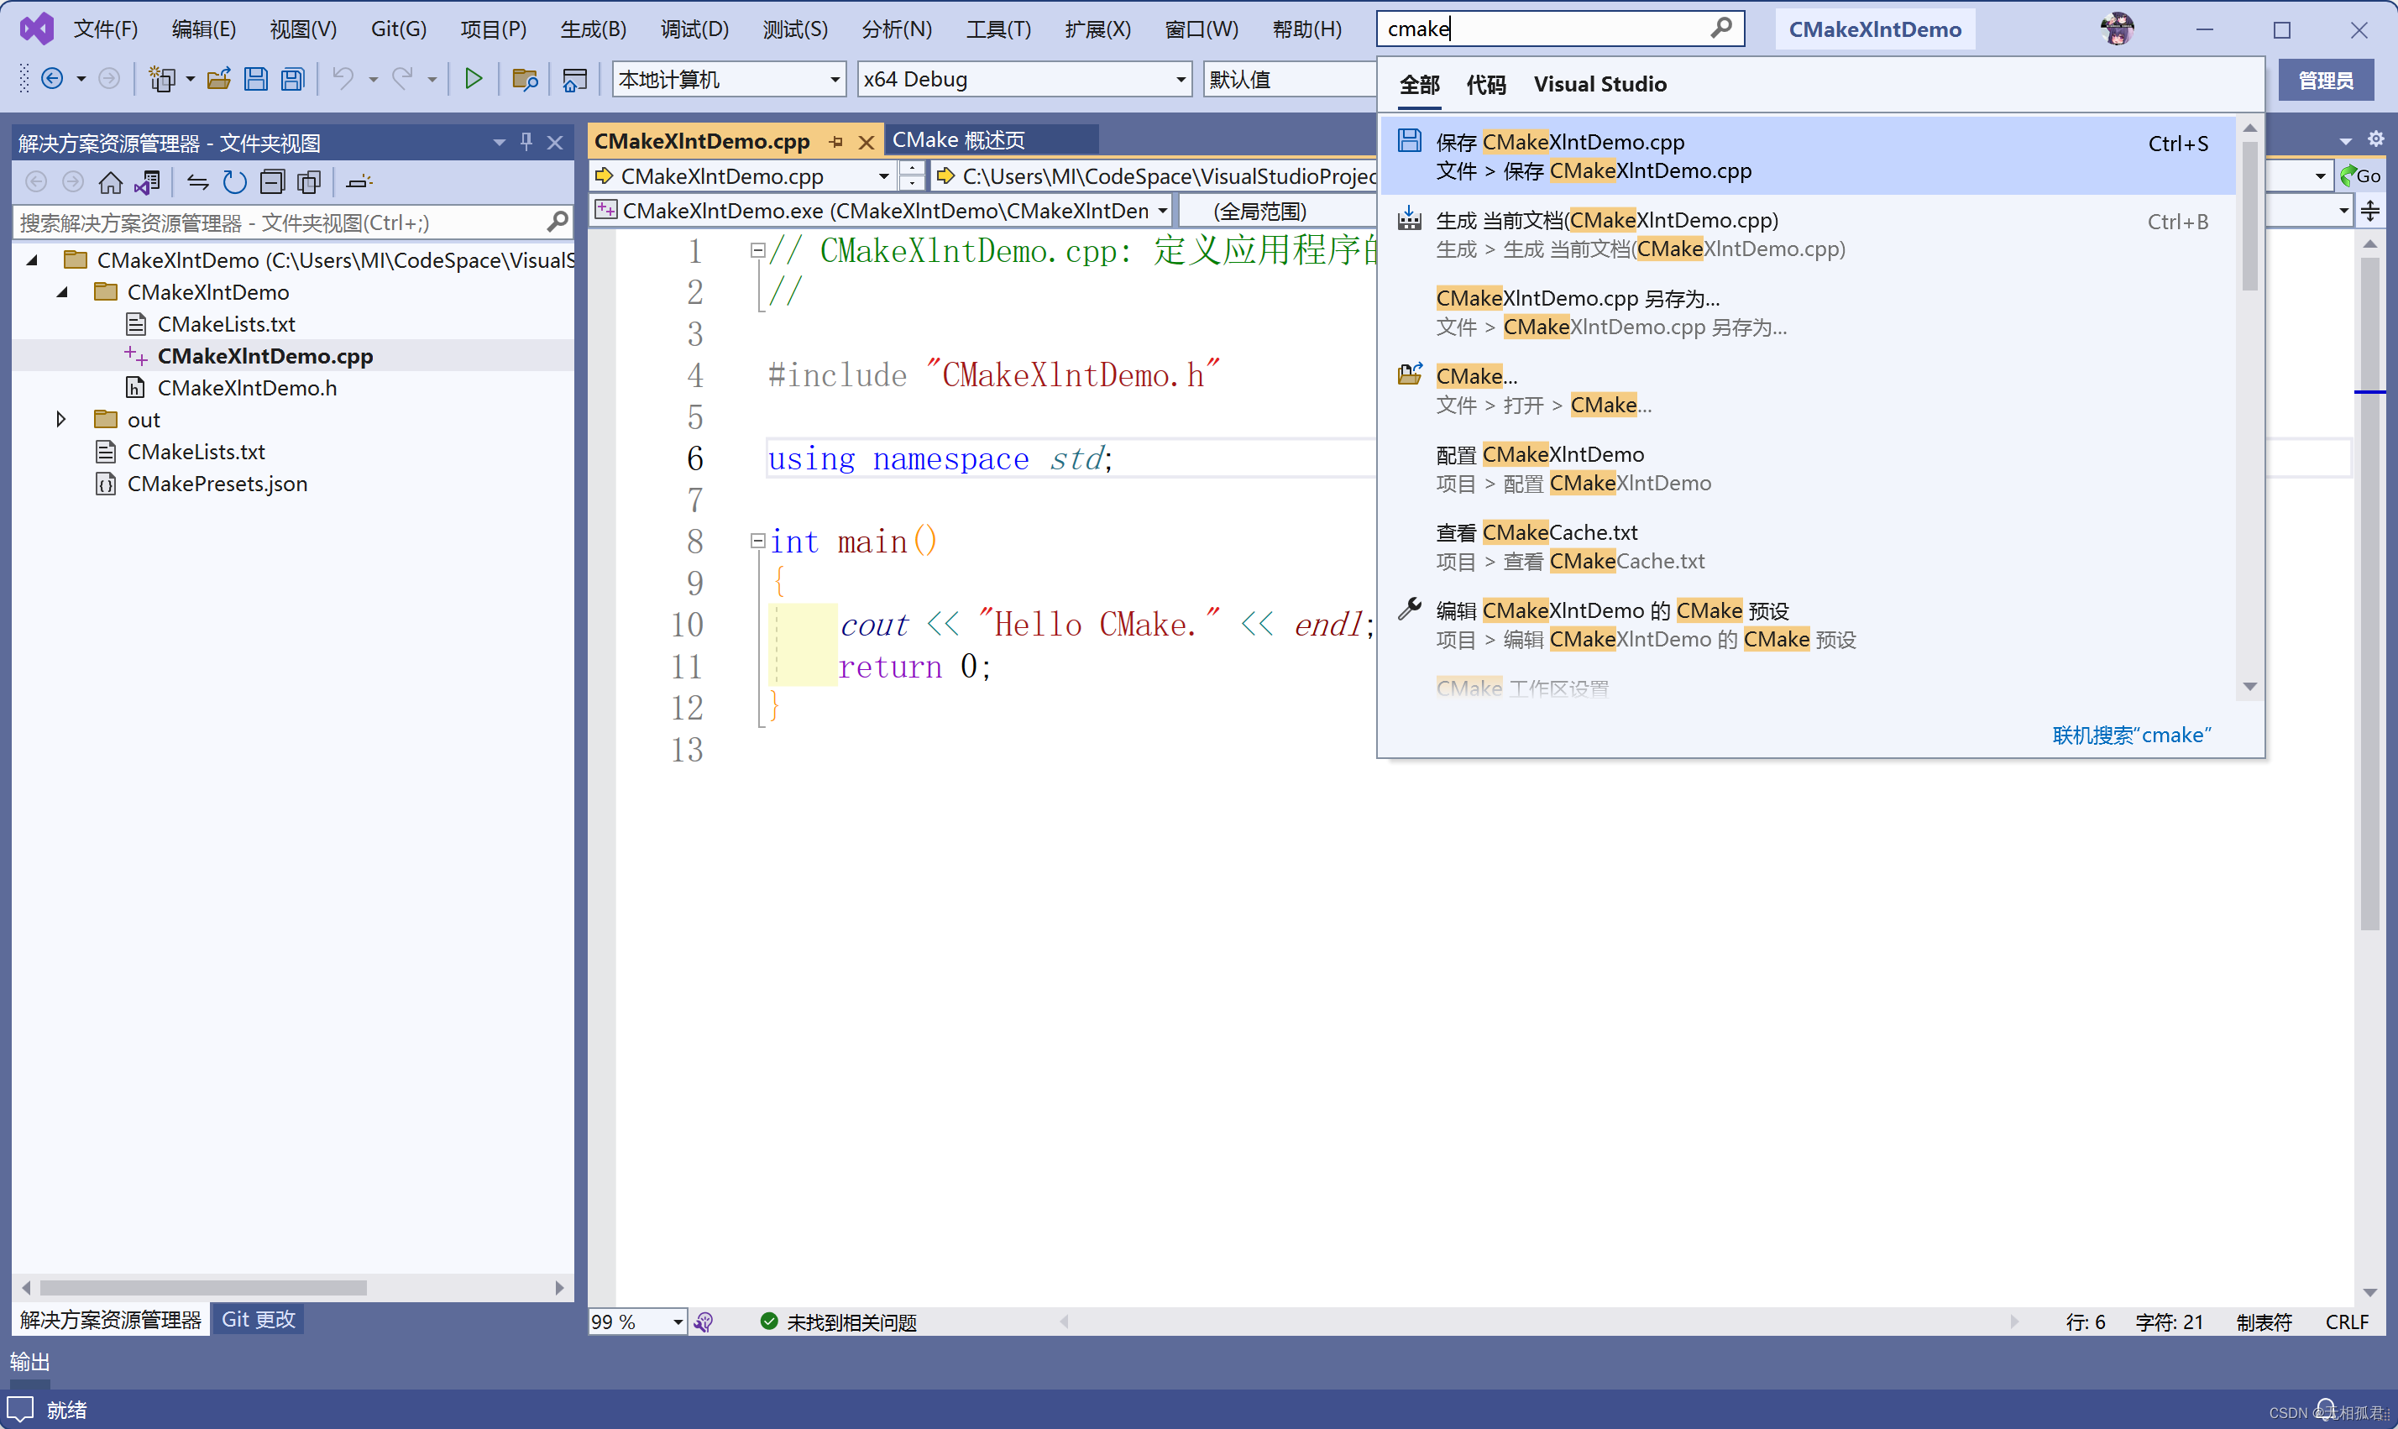This screenshot has height=1429, width=2398.
Task: Click the Solution Explorer search input field
Action: click(x=279, y=223)
